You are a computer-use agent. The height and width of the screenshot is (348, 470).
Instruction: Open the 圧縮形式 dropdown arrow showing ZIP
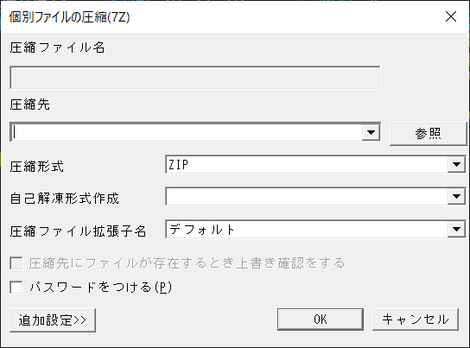(x=456, y=164)
